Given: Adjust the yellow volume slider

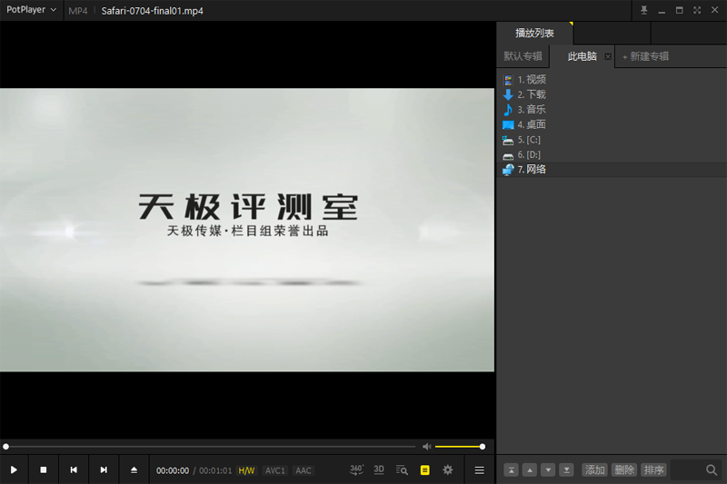Looking at the screenshot, I should [x=459, y=447].
